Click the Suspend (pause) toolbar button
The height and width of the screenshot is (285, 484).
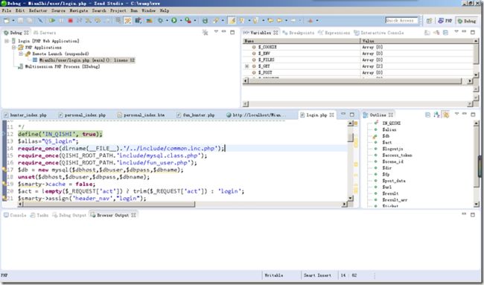click(61, 21)
